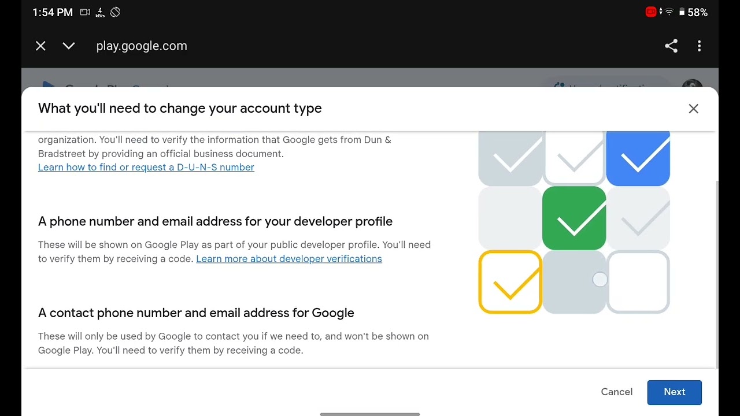Viewport: 740px width, 416px height.
Task: Tap the dialog scrollbar
Action: coord(716,273)
